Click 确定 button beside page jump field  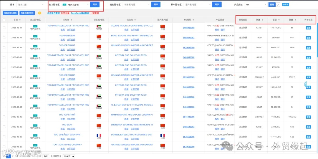[46, 156]
